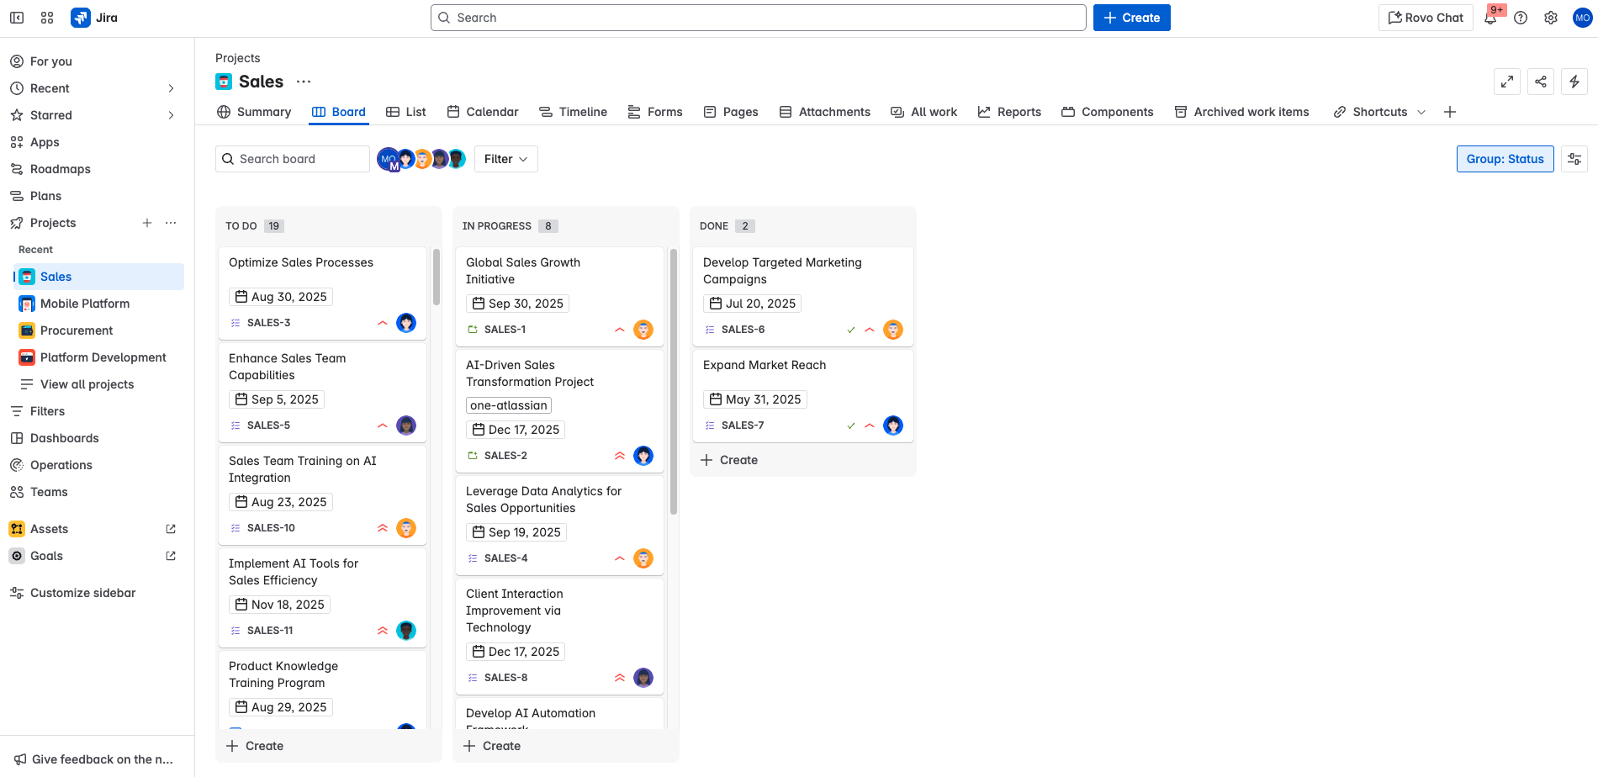
Task: Expand the Recent section chevron
Action: pos(171,88)
